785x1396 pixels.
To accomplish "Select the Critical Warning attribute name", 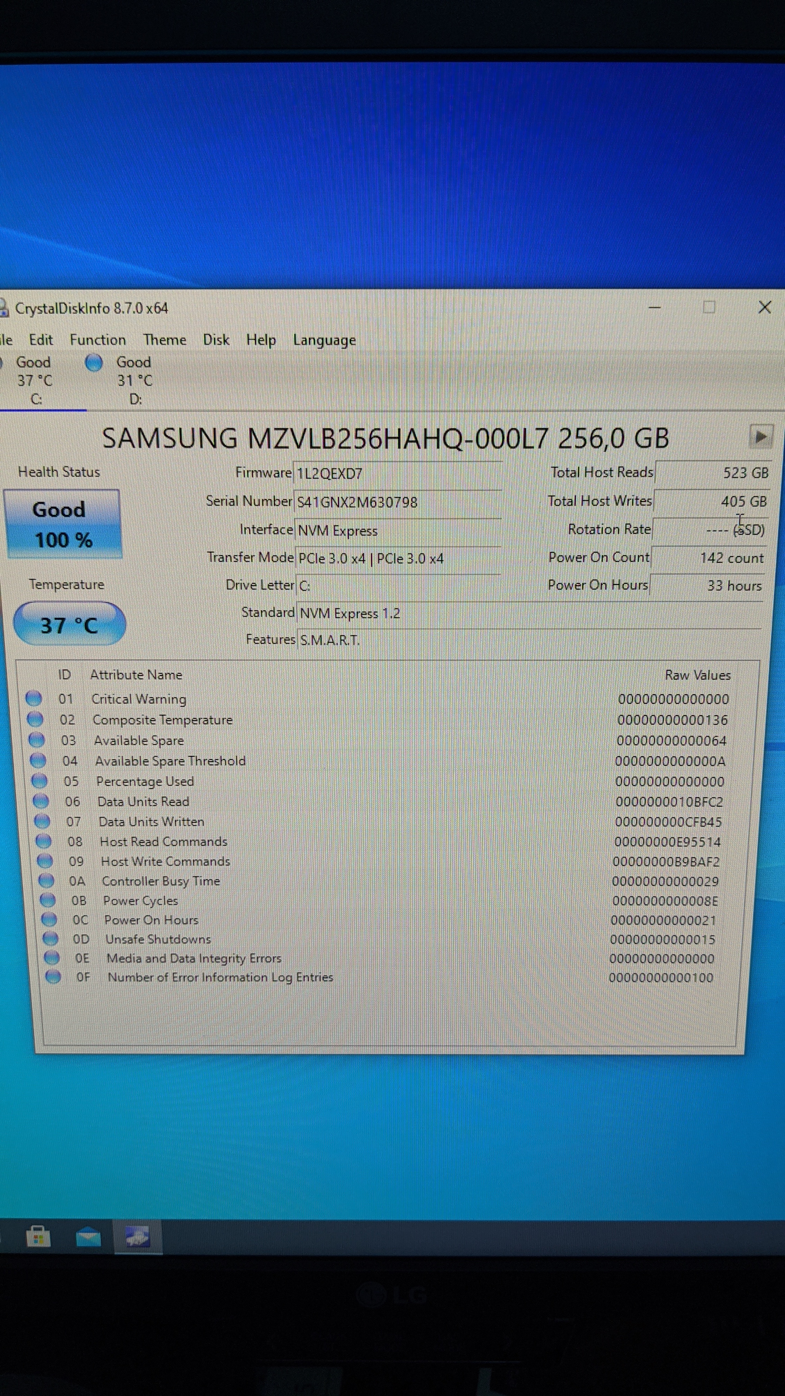I will (x=139, y=699).
